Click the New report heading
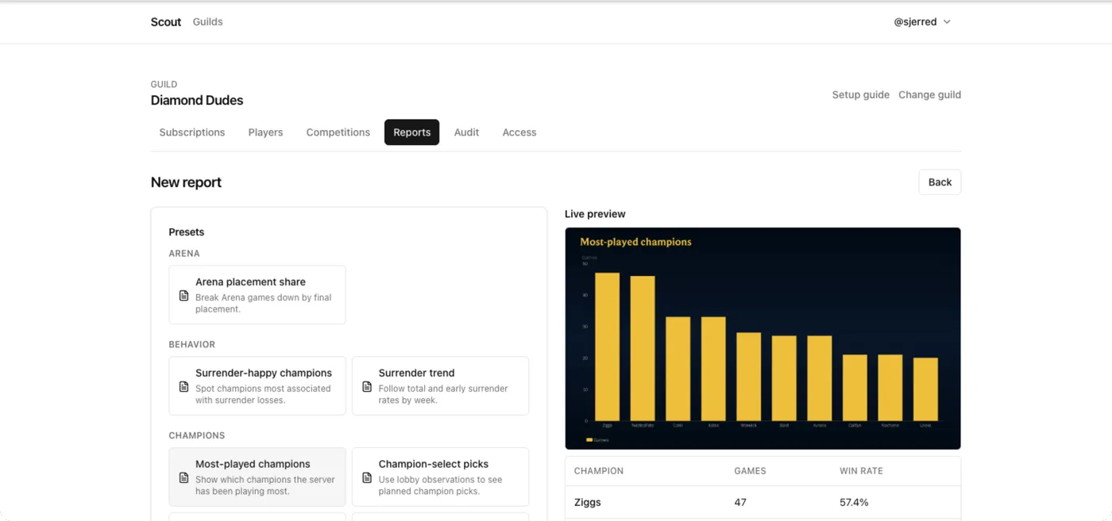Viewport: 1112px width, 521px height. (186, 182)
